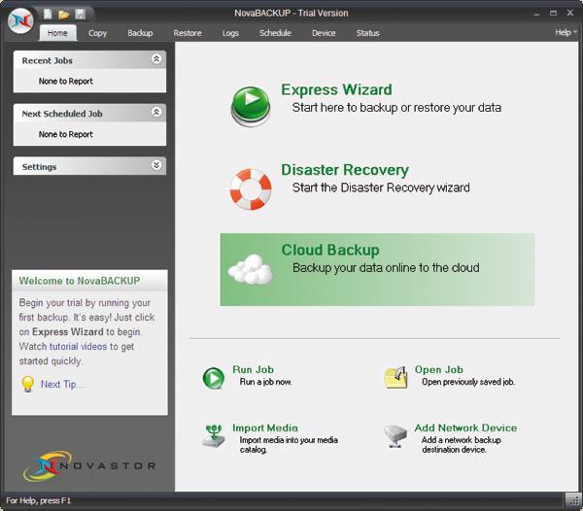Open the Device tab
The width and height of the screenshot is (583, 511).
tap(324, 33)
